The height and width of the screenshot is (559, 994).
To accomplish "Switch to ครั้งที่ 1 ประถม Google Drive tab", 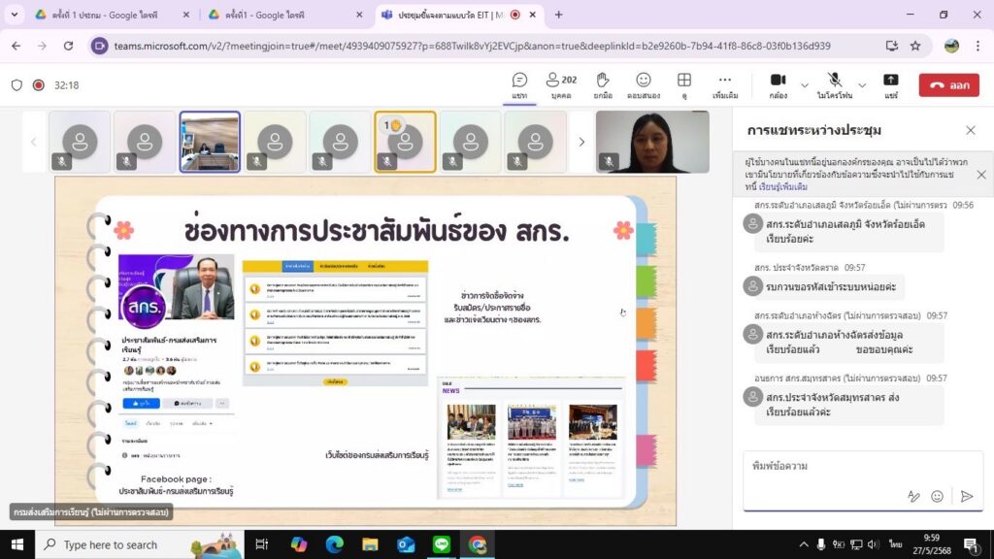I will pos(105,15).
